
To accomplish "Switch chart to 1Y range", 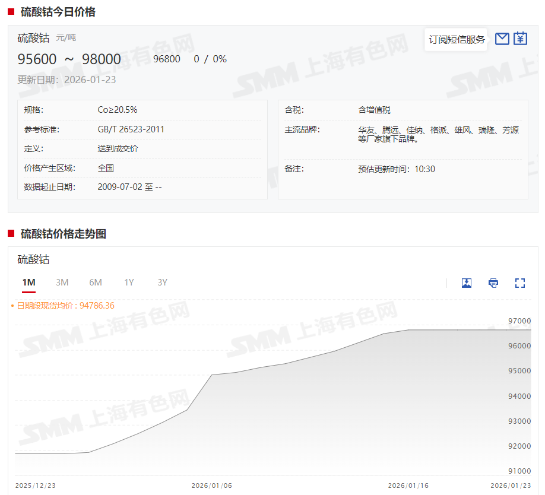I will 129,283.
